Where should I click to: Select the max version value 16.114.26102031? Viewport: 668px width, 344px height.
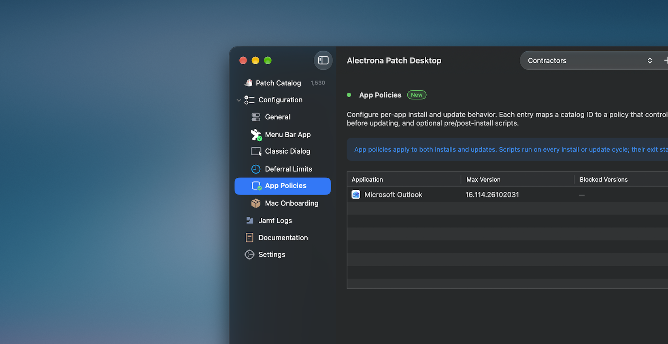click(x=492, y=195)
